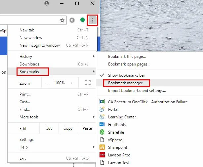Decrease zoom with the minus button

(48, 83)
